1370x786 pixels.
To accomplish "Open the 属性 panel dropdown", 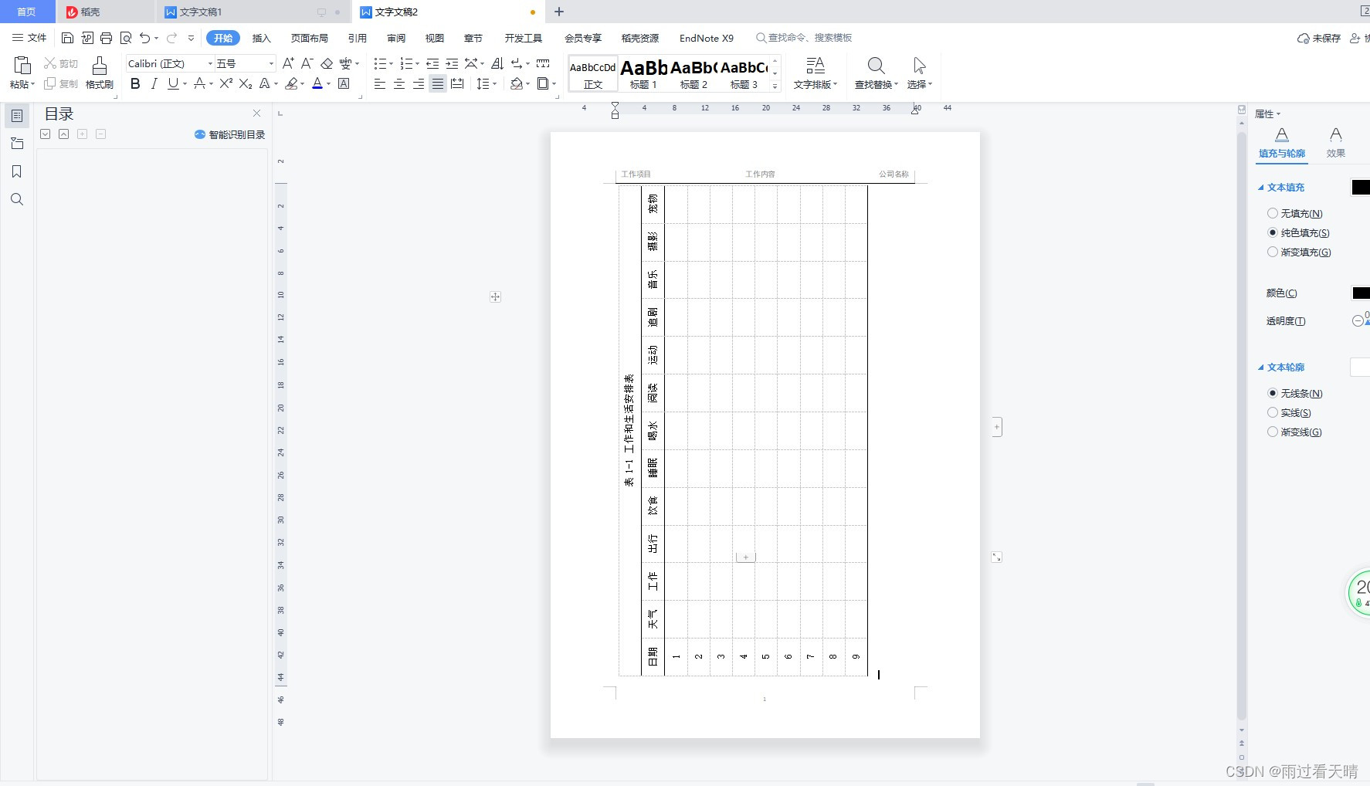I will click(1267, 113).
